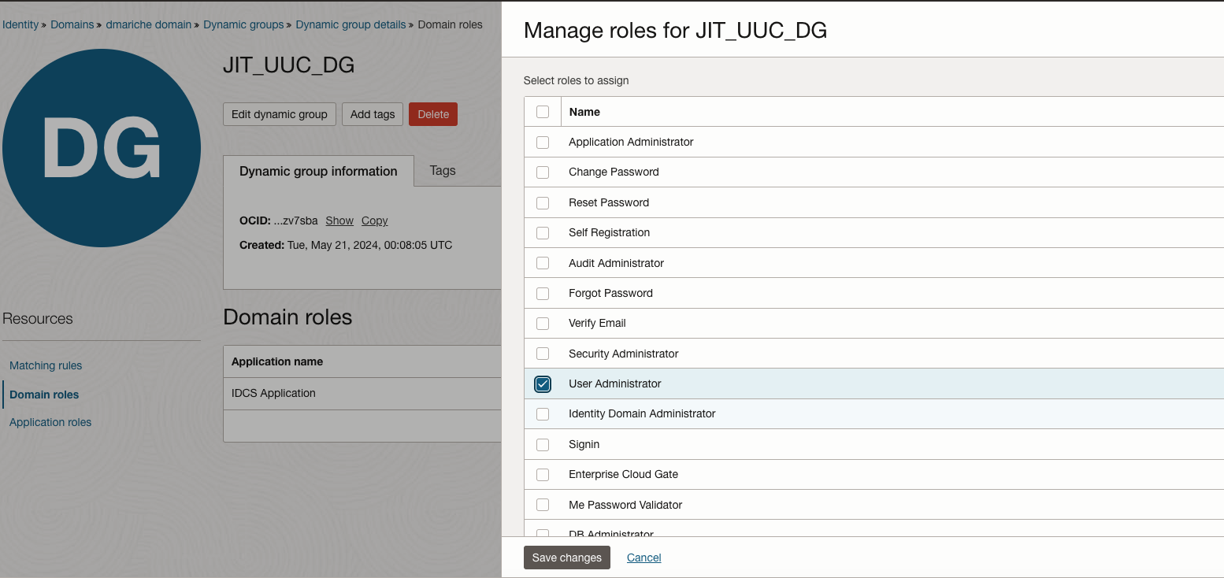
Task: Go to Application roles in Resources
Action: point(50,422)
